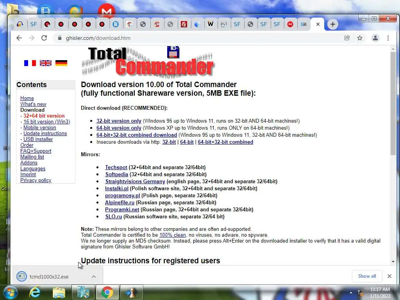
Task: Open the Addons link
Action: [29, 163]
